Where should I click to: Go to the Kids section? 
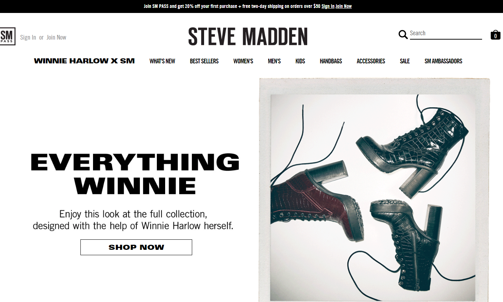point(300,61)
